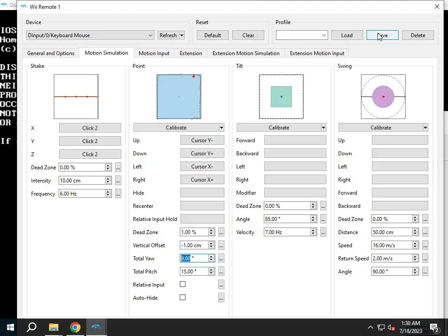The width and height of the screenshot is (448, 336).
Task: Open Vertical Offset ellipsis settings
Action: pos(221,245)
